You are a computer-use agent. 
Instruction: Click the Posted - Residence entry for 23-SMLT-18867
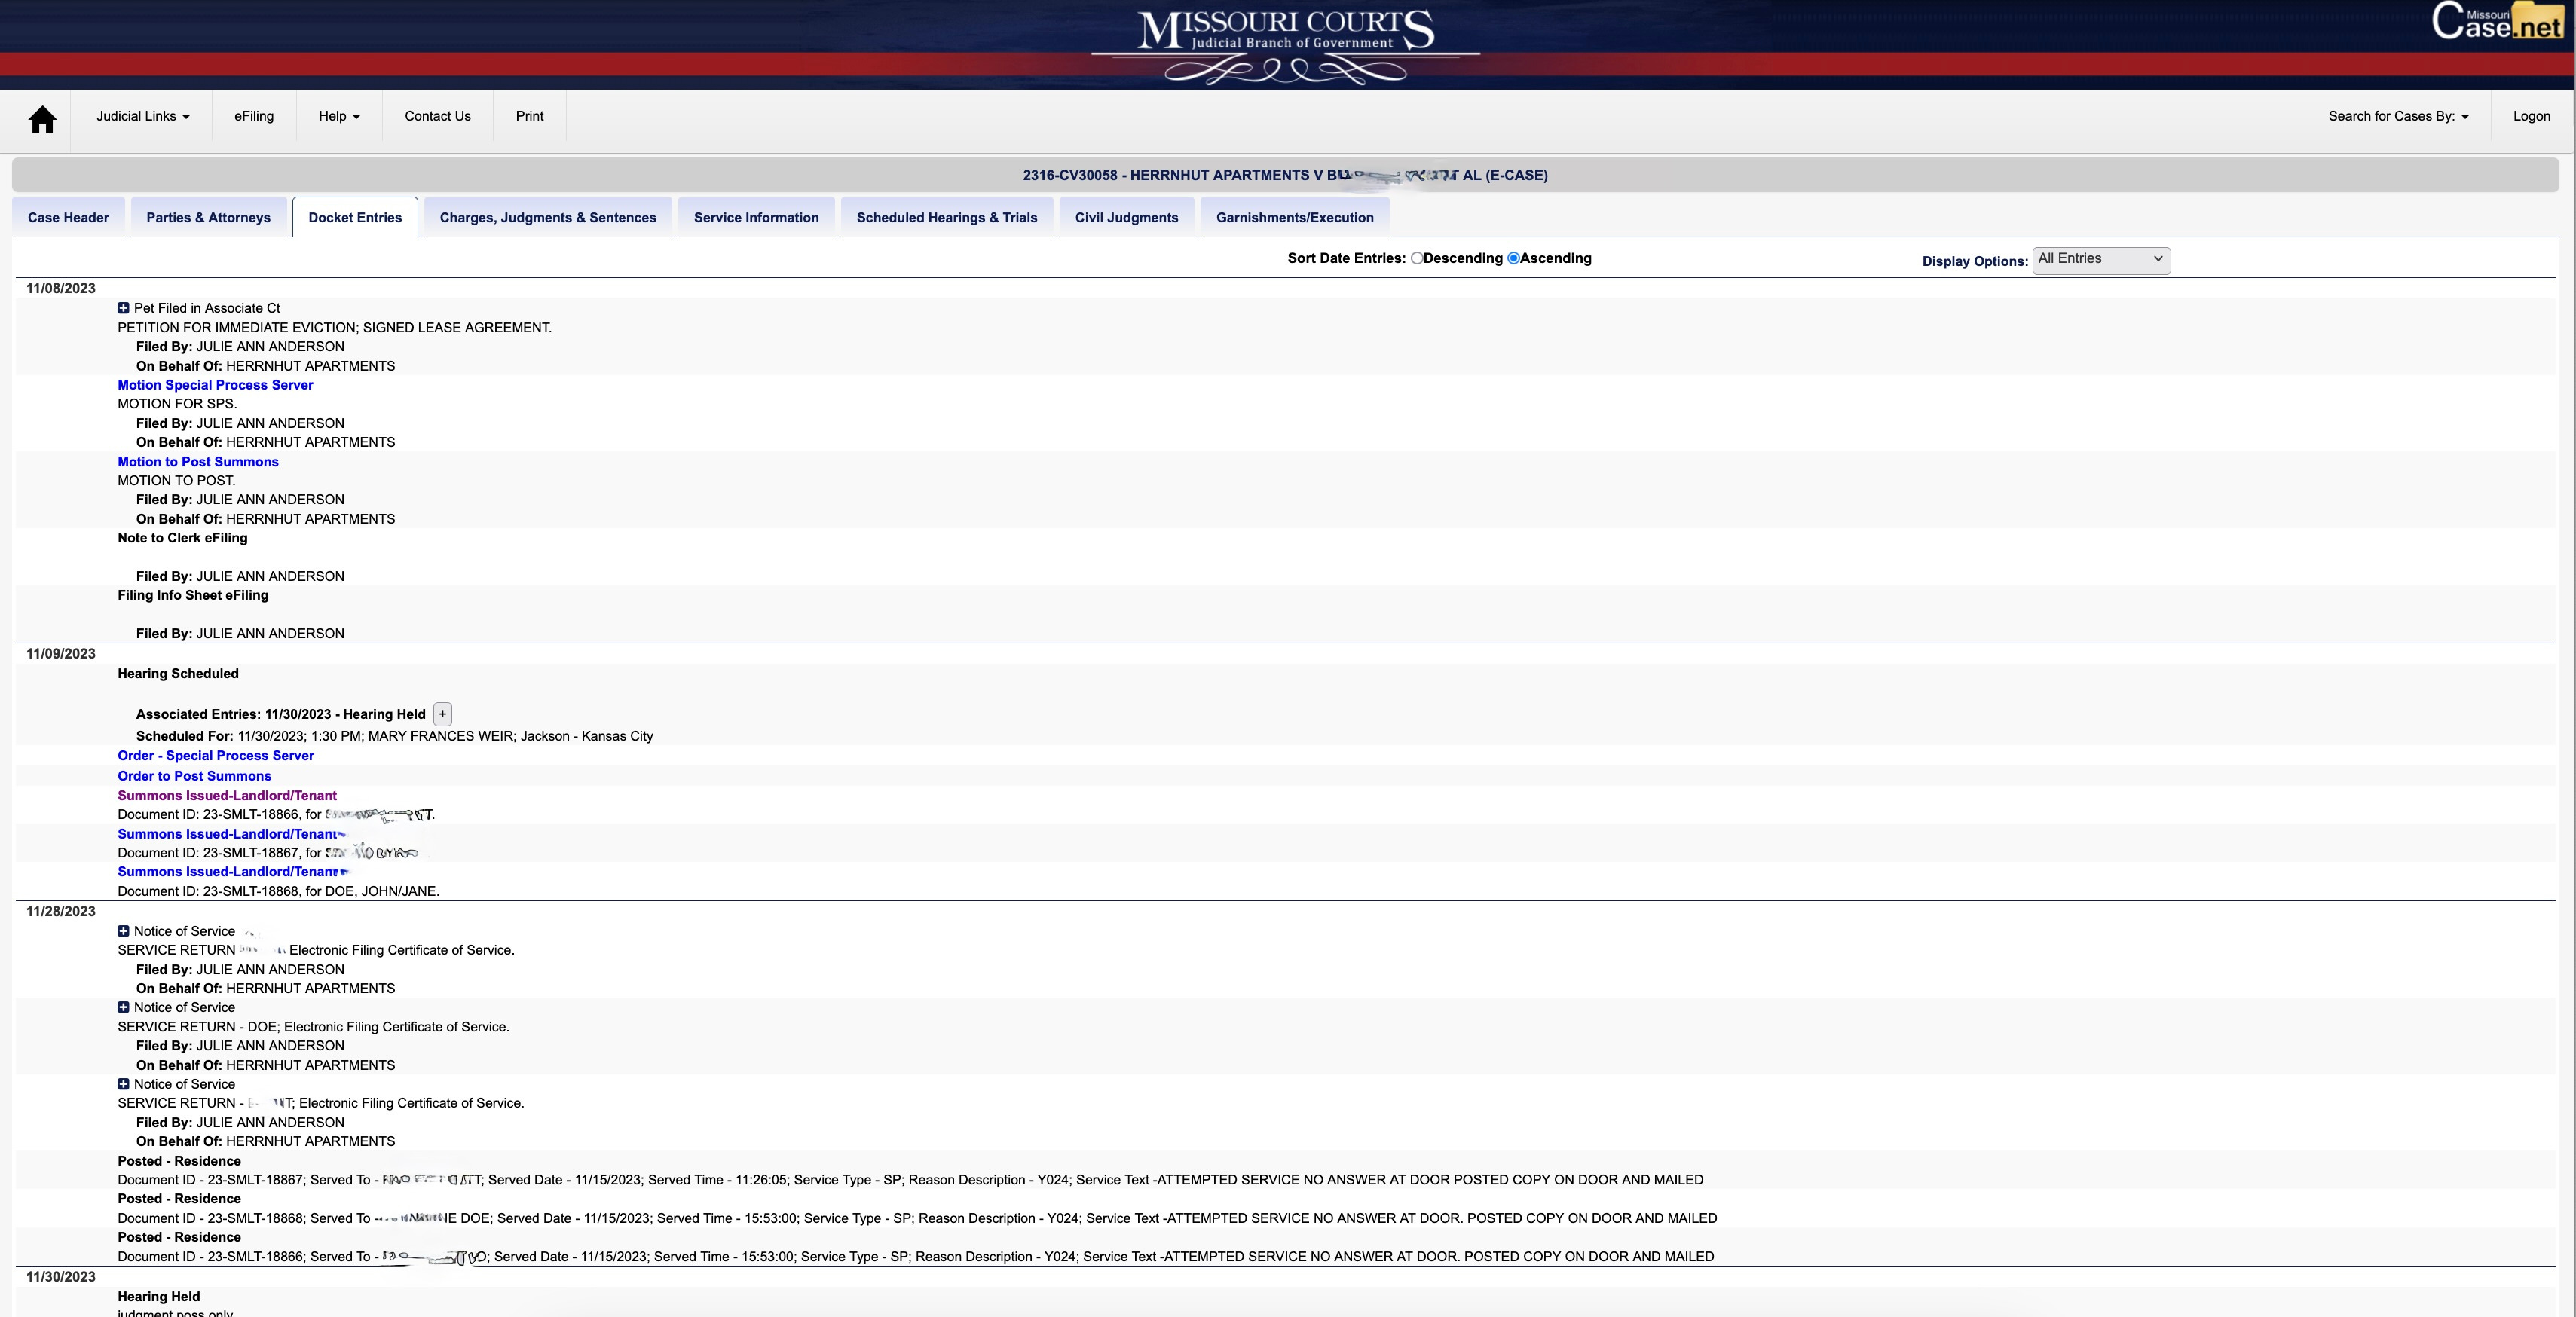(179, 1161)
